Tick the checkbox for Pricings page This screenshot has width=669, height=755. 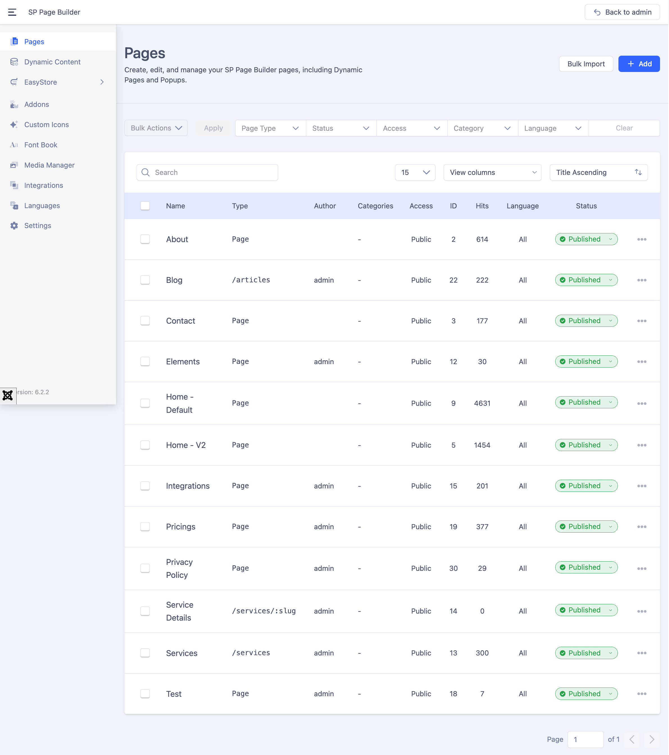(145, 526)
